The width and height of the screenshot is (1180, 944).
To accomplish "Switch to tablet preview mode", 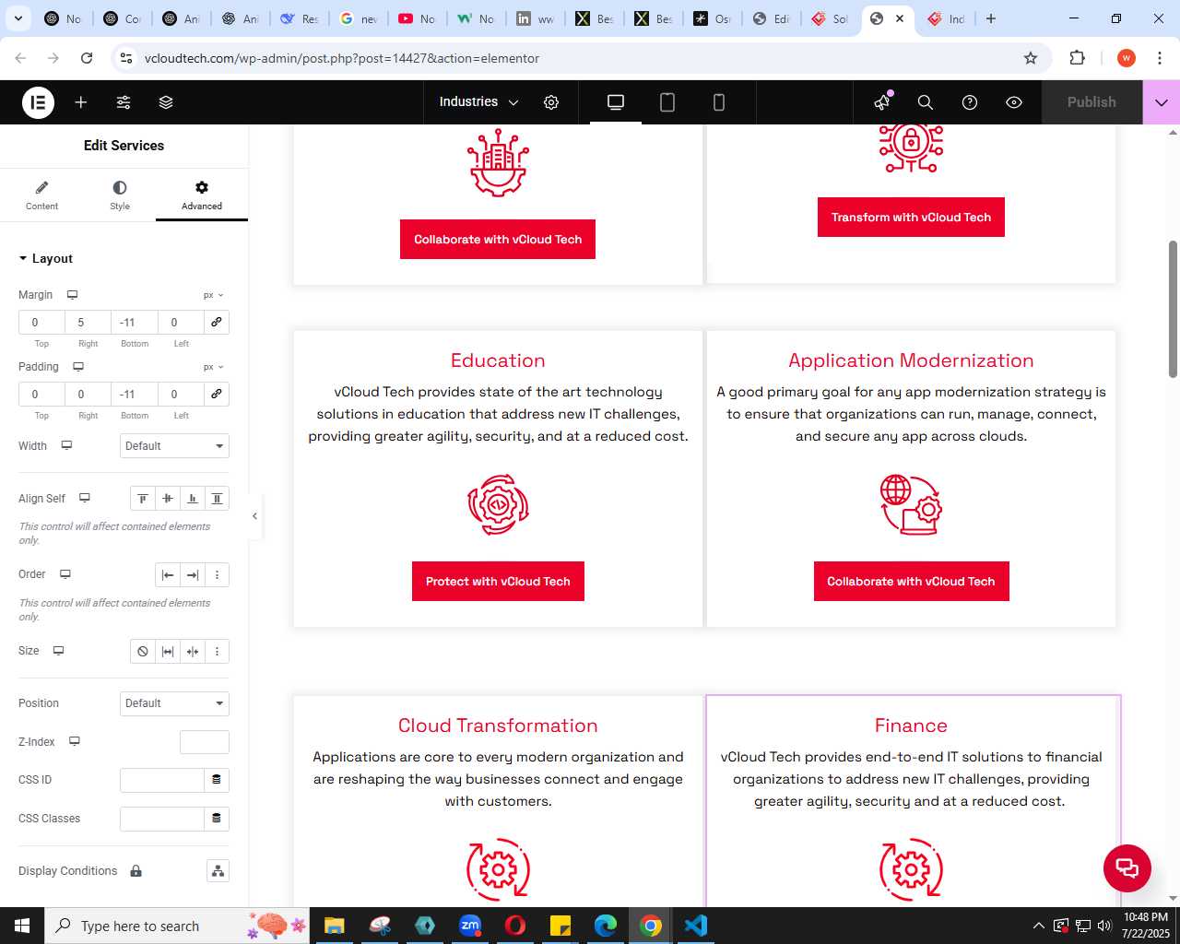I will tap(667, 102).
